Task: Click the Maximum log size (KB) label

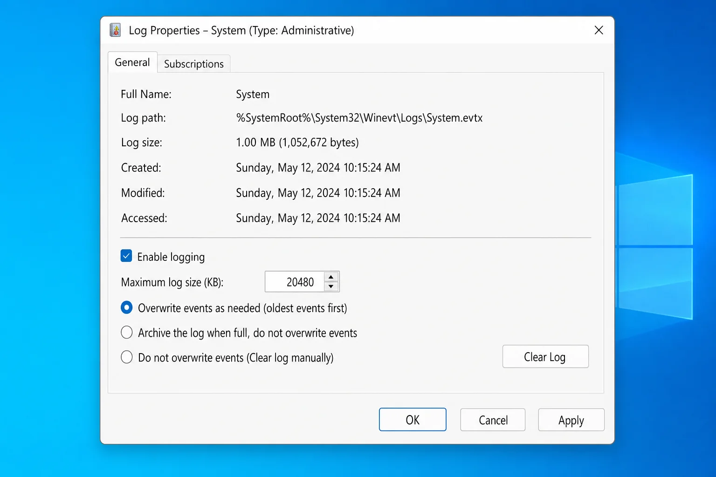Action: (x=172, y=282)
